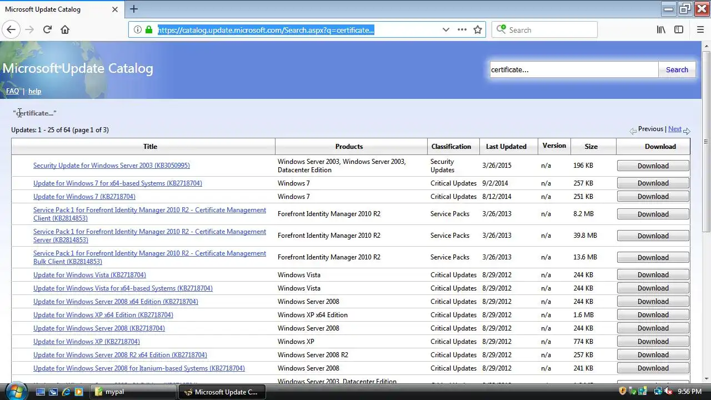
Task: Download the 1.6 MB Windows XP x64 update
Action: (653, 315)
